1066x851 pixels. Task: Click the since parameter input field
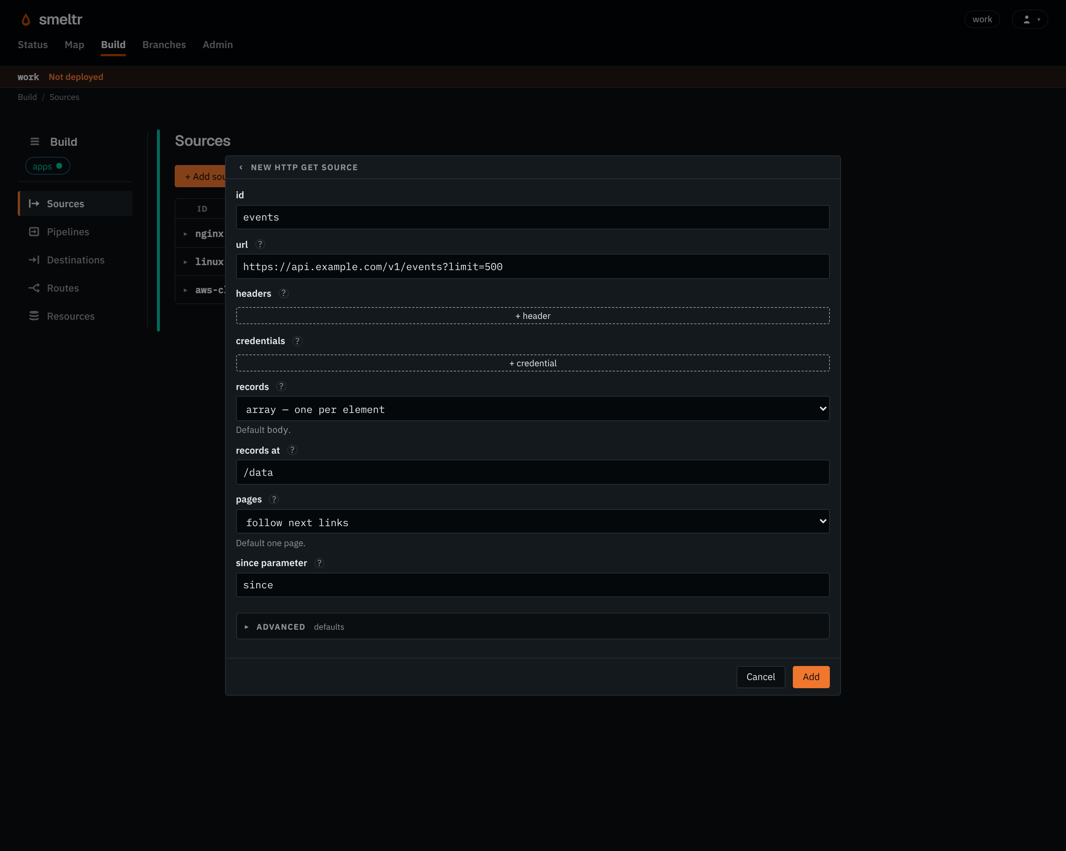[x=533, y=585]
